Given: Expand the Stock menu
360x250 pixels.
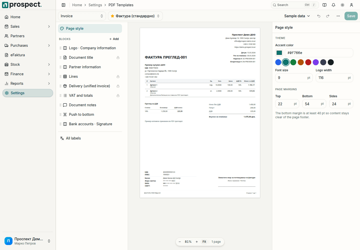Looking at the screenshot, I should click(28, 64).
